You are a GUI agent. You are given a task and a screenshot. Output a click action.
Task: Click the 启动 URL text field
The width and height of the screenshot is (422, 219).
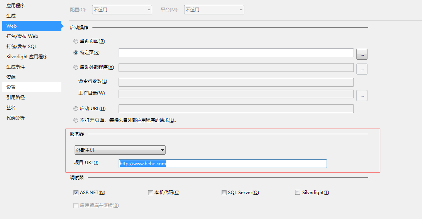click(x=236, y=109)
